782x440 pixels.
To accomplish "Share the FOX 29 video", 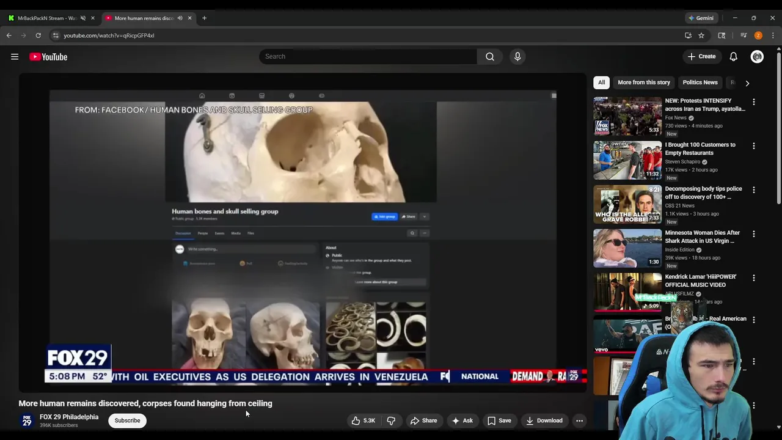I will [424, 420].
